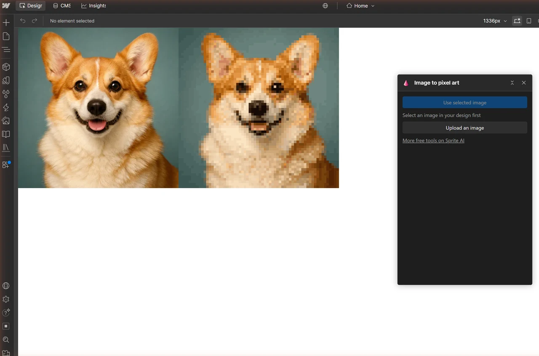Open the Variables droplets panel
Image resolution: width=539 pixels, height=356 pixels.
[x=6, y=94]
